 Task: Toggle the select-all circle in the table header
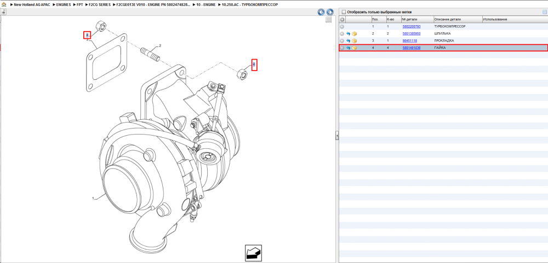point(342,20)
